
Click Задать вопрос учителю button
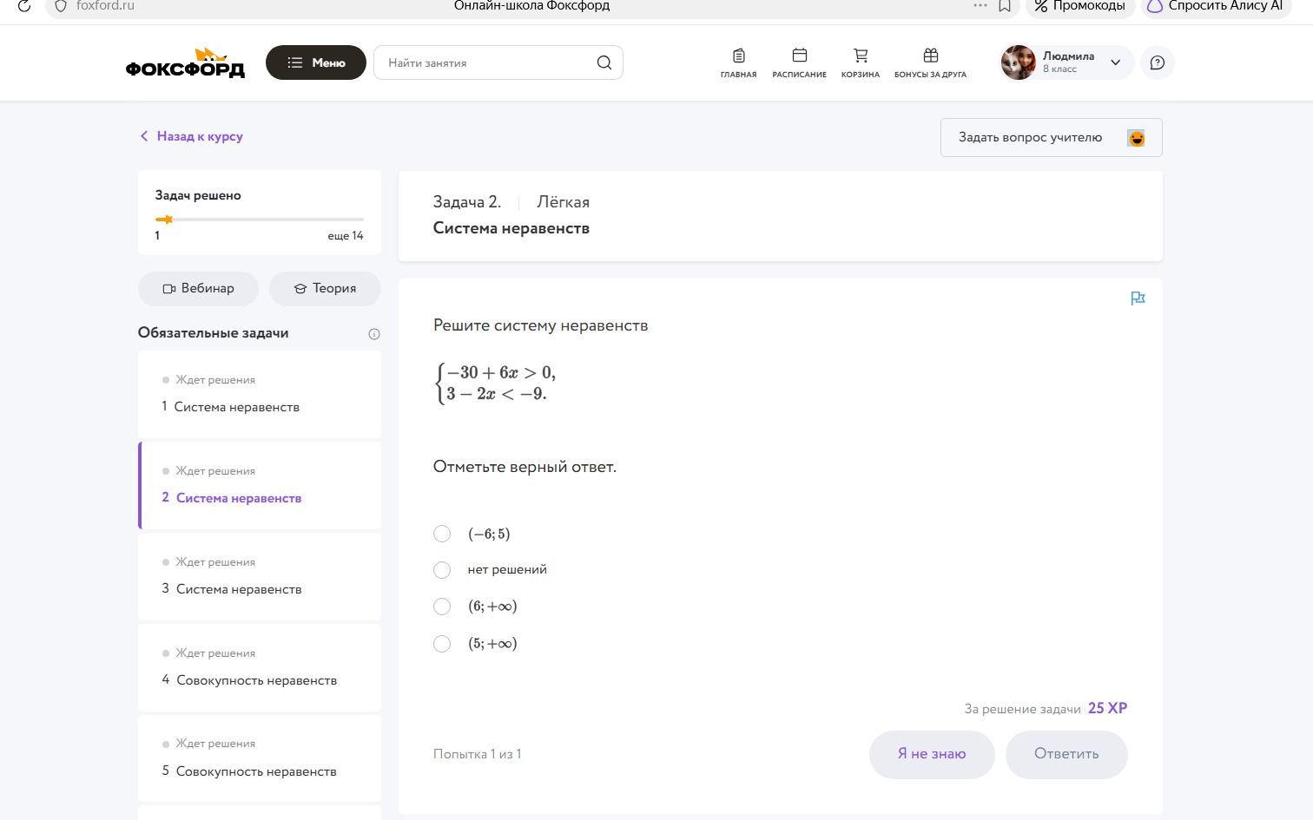1051,138
